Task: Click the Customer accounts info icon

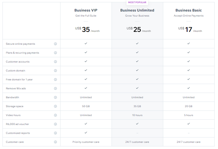Action: point(55,62)
